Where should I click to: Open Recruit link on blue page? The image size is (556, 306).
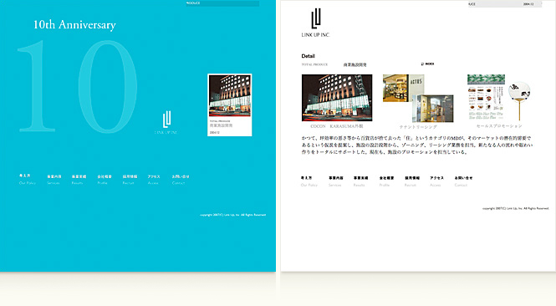[130, 180]
